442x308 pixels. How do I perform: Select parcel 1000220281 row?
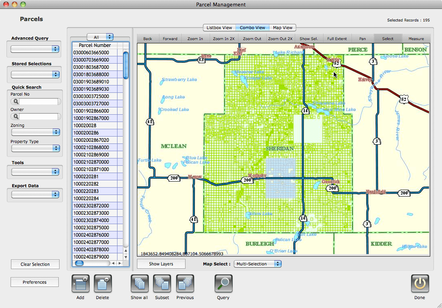point(98,177)
